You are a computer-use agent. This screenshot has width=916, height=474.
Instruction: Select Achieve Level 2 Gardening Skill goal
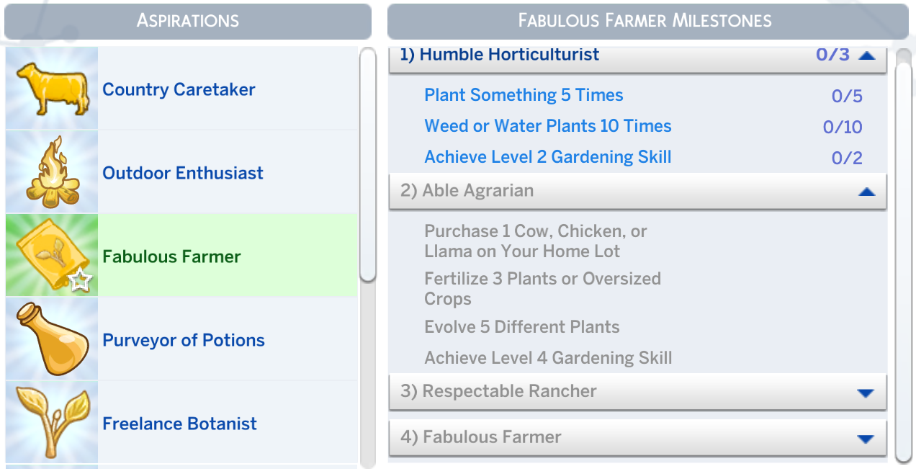click(548, 157)
